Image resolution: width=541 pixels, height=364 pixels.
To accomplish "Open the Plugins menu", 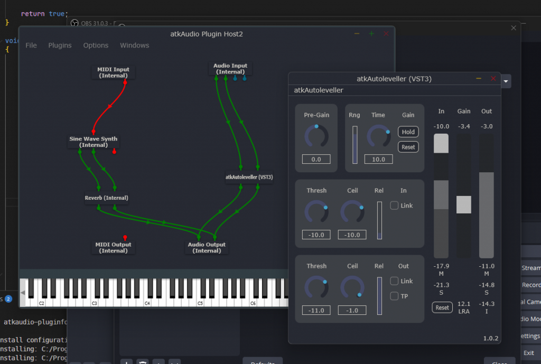I will [x=60, y=45].
